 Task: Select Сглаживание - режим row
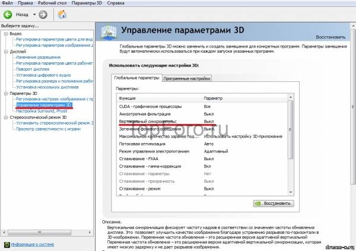[202, 189]
